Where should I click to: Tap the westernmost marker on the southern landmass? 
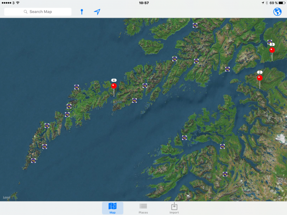point(184,137)
